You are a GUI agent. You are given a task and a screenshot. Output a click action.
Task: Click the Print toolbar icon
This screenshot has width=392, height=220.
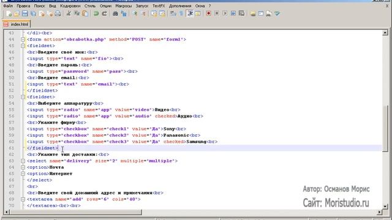coord(58,13)
